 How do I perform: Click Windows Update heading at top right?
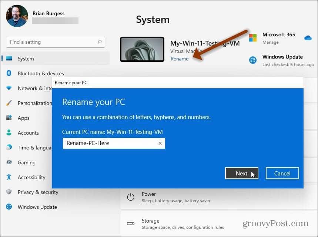[282, 57]
